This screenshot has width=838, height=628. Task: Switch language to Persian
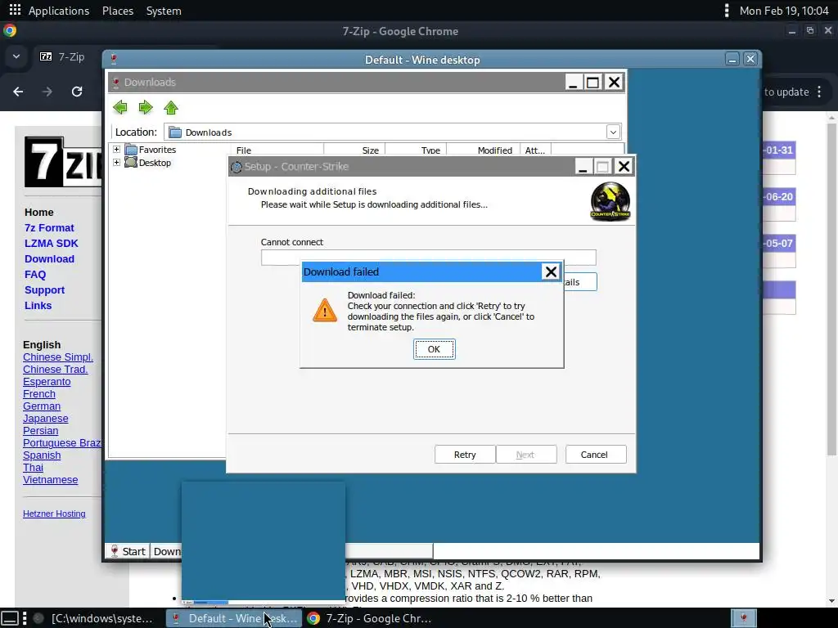click(x=41, y=430)
